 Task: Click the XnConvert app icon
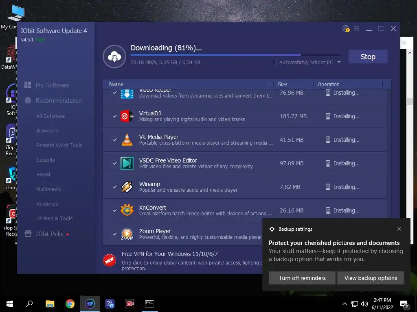point(127,210)
